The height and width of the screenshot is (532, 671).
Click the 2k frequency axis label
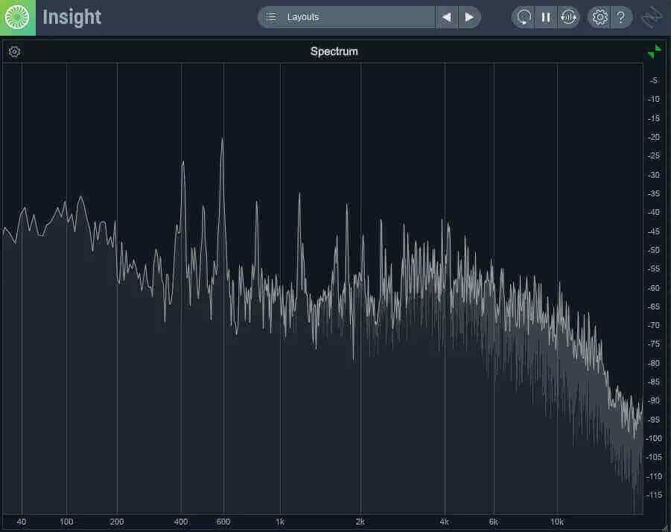[360, 522]
